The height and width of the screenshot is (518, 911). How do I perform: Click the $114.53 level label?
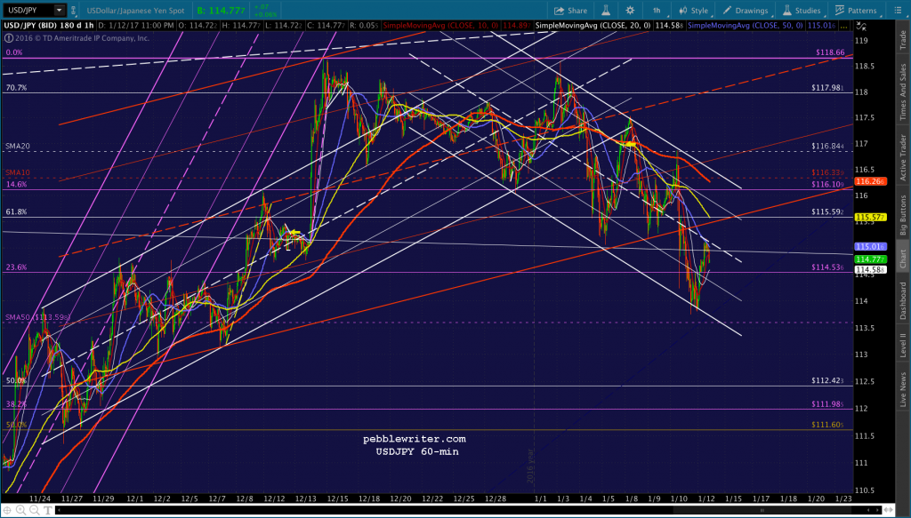tap(828, 267)
